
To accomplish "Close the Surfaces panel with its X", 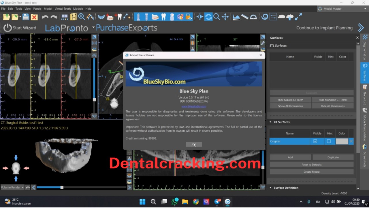I will tap(357, 38).
